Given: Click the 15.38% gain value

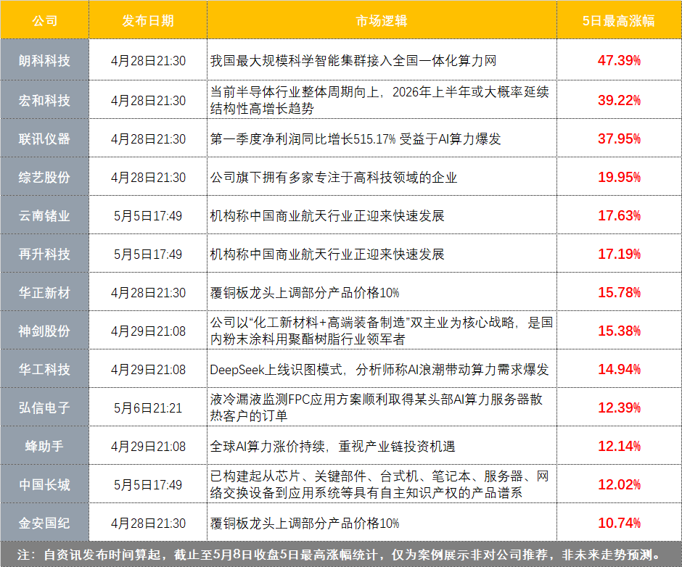Looking at the screenshot, I should [619, 331].
